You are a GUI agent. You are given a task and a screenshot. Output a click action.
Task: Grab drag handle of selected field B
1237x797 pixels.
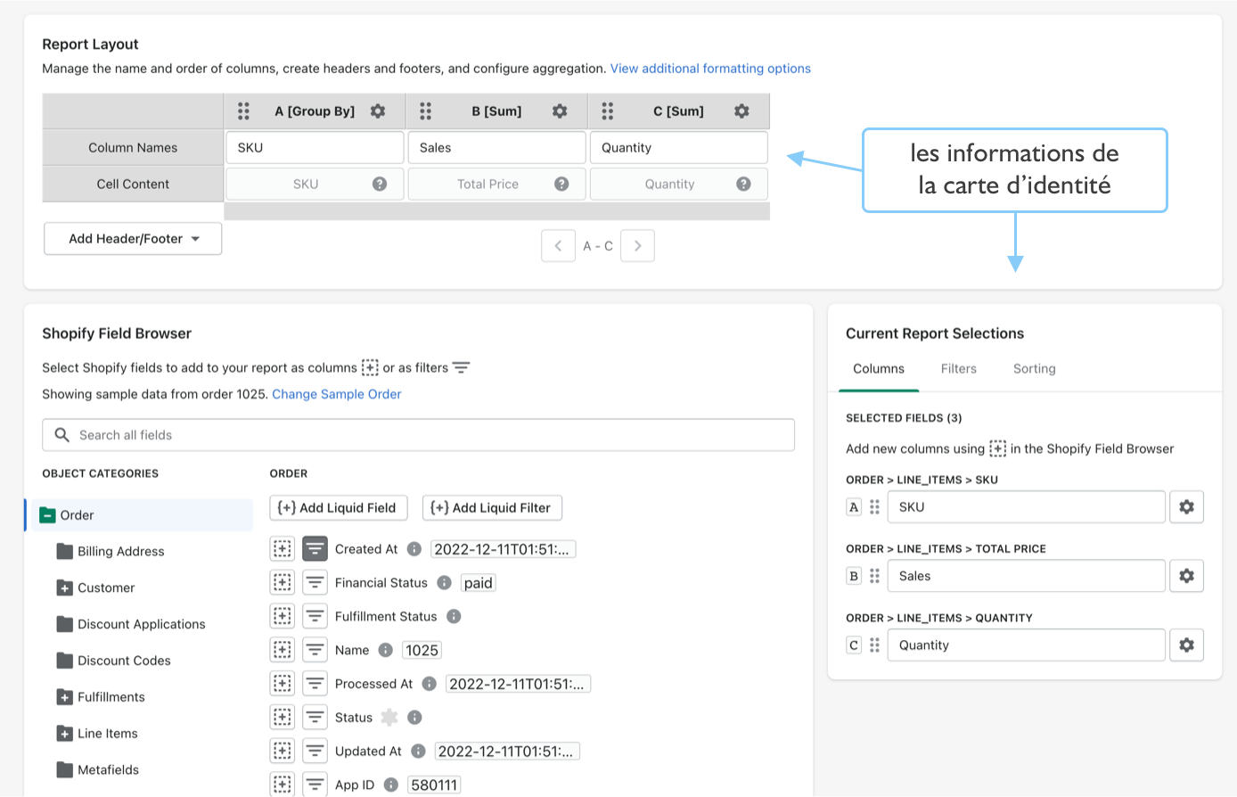[875, 576]
